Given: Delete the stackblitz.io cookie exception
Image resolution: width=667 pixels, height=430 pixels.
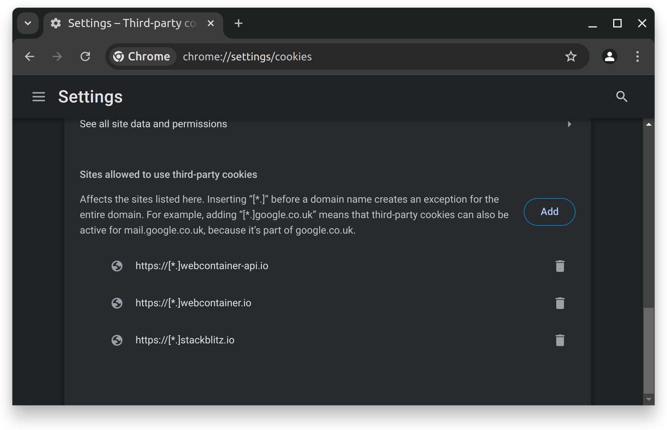Looking at the screenshot, I should 560,340.
